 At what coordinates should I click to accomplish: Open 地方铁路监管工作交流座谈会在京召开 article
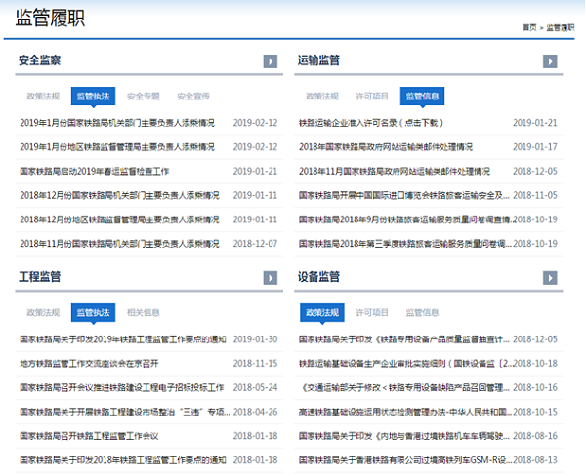[89, 363]
